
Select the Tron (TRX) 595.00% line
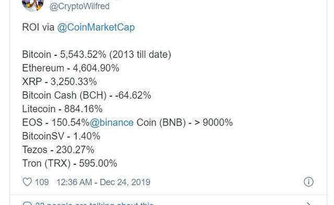[x=69, y=163]
